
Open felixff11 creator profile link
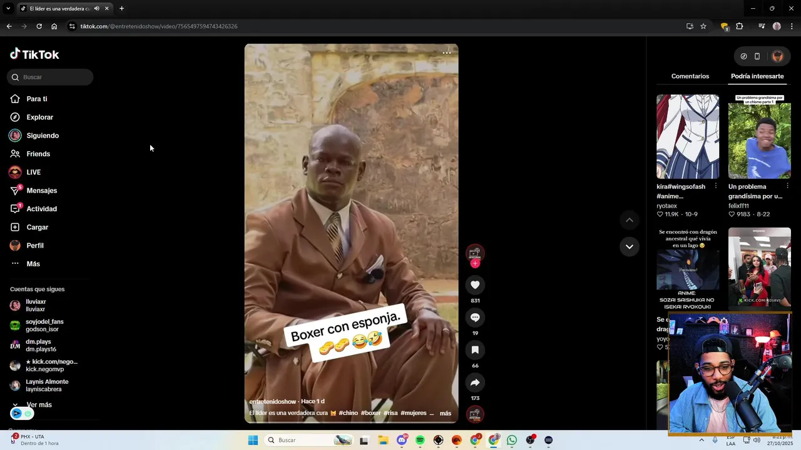tap(738, 206)
